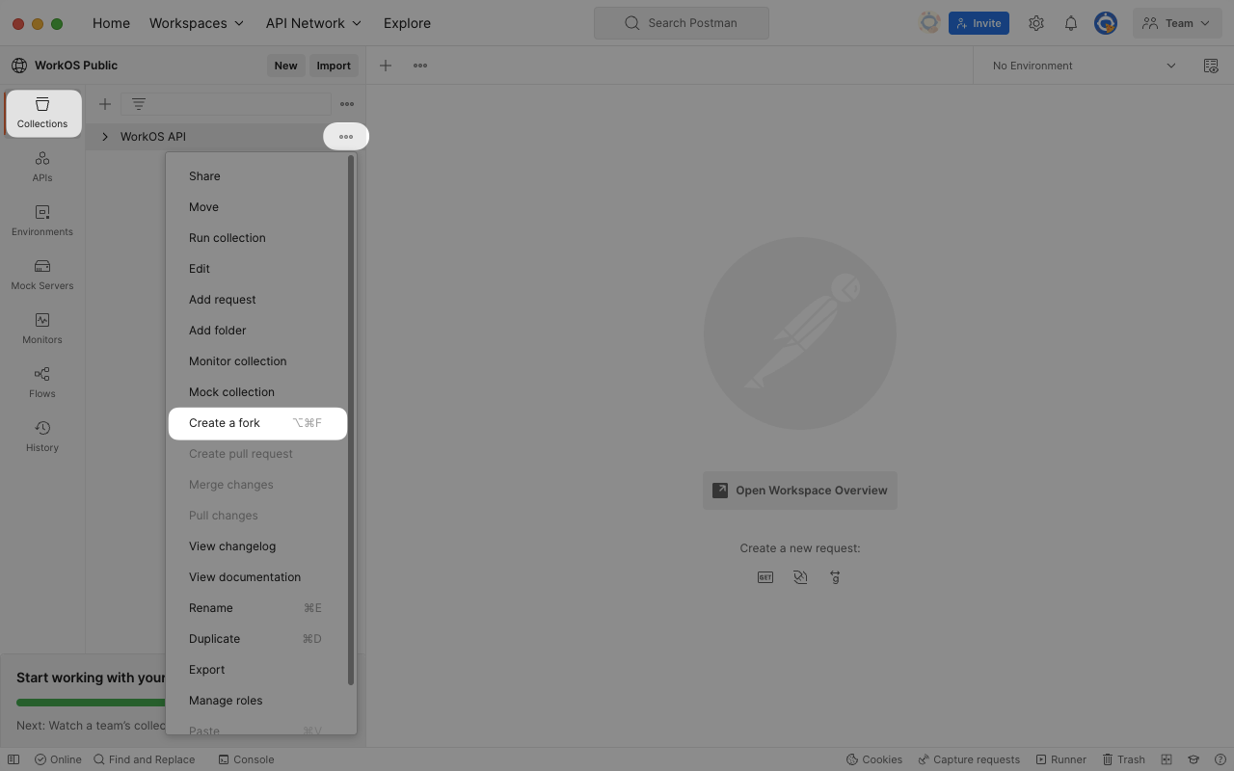Open the Mock Servers section
This screenshot has width=1234, height=771.
(x=42, y=275)
